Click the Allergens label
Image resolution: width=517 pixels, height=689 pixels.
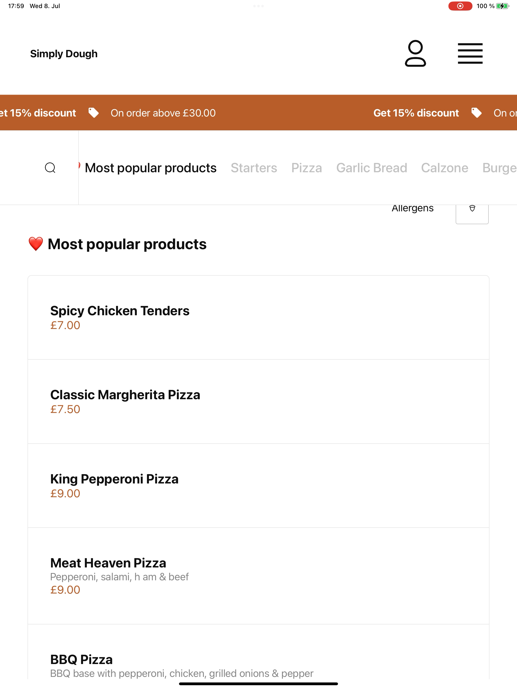(412, 208)
